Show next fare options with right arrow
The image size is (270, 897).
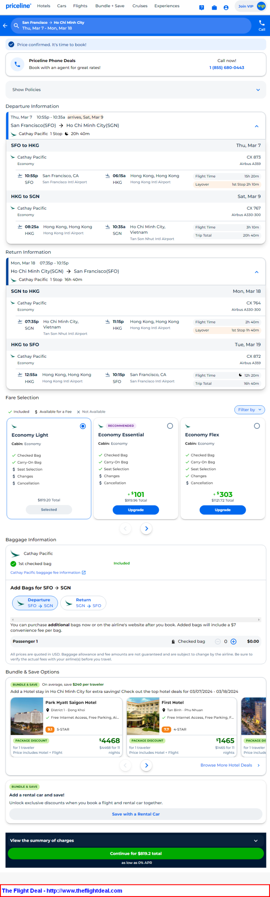(x=146, y=528)
